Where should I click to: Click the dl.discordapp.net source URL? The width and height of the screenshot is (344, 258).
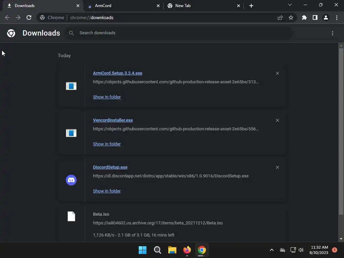[x=171, y=176]
